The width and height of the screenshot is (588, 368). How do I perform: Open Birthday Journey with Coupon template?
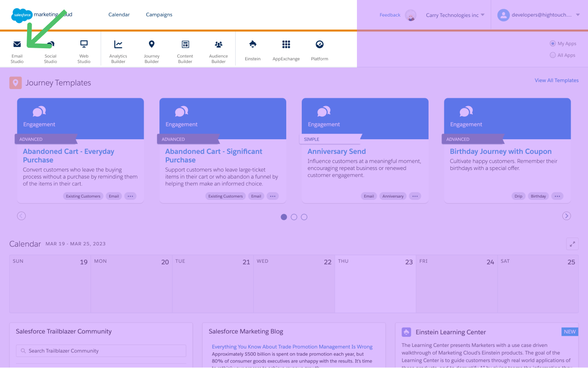click(501, 152)
